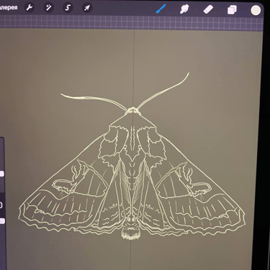Activate the Selection S-shaped tool
The width and height of the screenshot is (270, 270).
coord(68,8)
